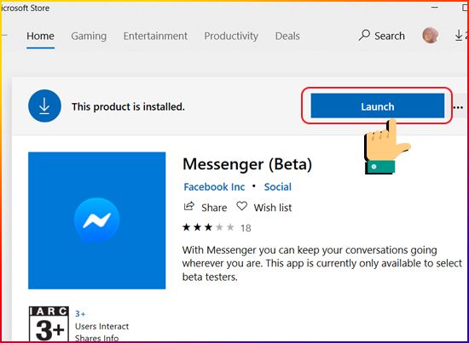469x343 pixels.
Task: Click the Wish list heart icon
Action: (241, 206)
